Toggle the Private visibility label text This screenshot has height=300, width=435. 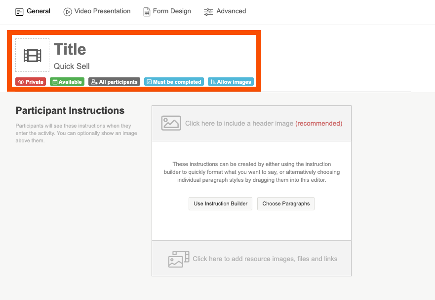point(35,82)
